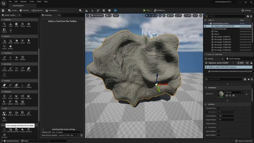Open the Window menu

23,2
